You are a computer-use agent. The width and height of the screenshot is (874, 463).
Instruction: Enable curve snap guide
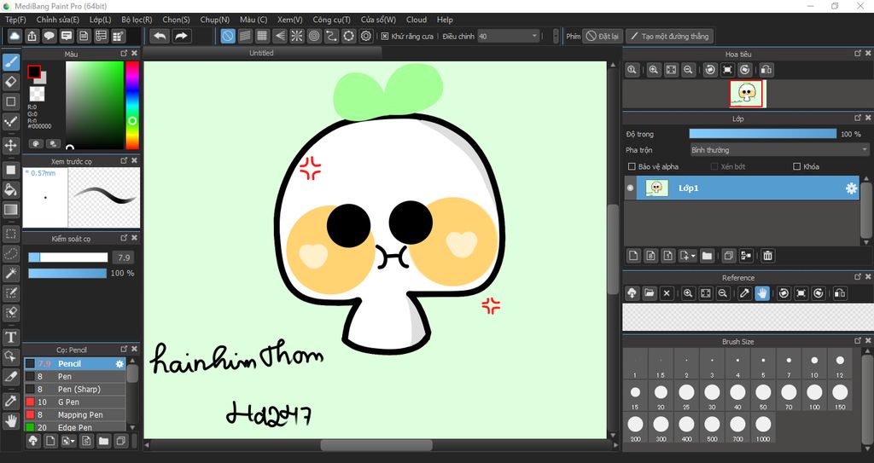coord(331,36)
